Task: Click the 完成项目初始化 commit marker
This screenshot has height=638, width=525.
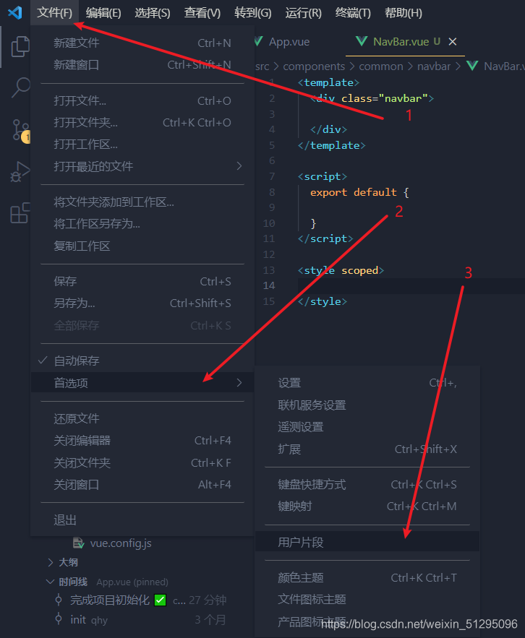Action: point(59,600)
